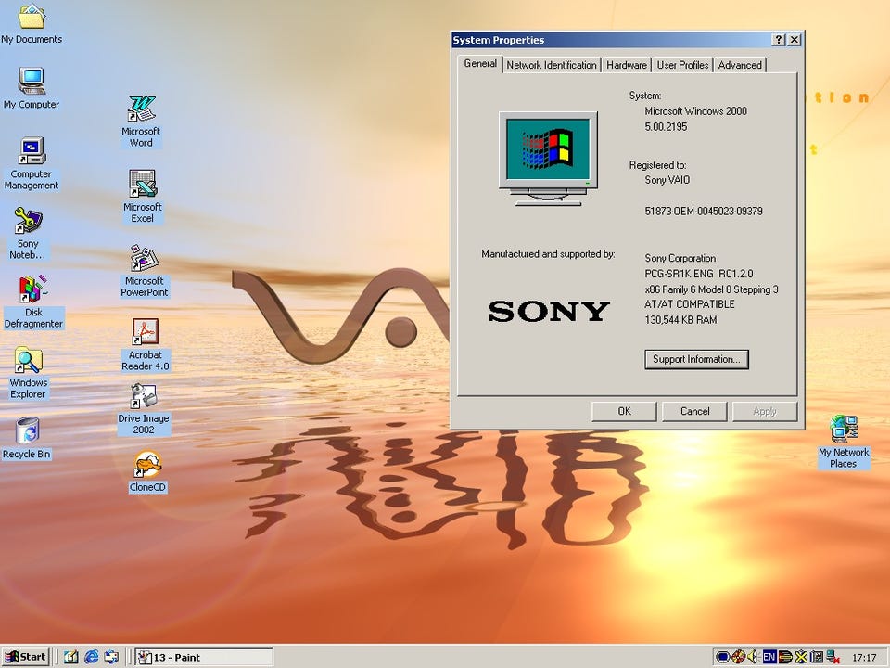Open the User Profiles tab

click(683, 65)
